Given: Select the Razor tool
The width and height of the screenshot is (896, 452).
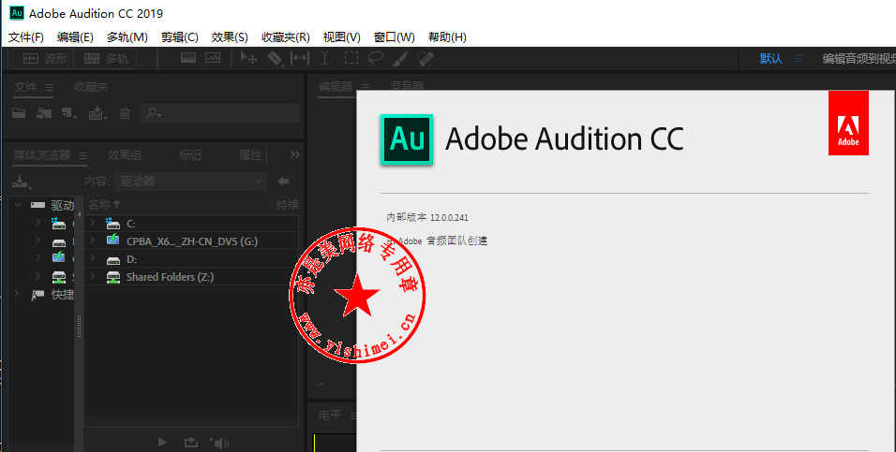Looking at the screenshot, I should (x=275, y=58).
